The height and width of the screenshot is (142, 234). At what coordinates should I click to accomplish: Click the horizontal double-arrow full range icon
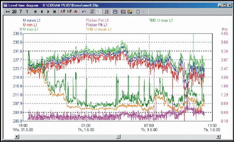click(x=8, y=12)
